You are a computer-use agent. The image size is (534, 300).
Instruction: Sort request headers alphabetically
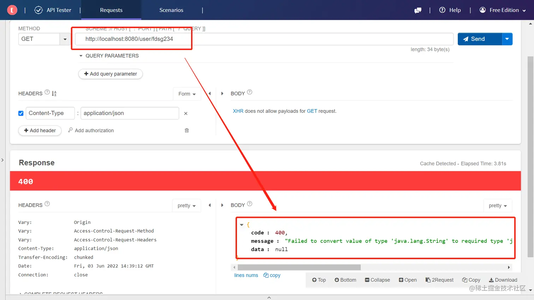click(54, 93)
